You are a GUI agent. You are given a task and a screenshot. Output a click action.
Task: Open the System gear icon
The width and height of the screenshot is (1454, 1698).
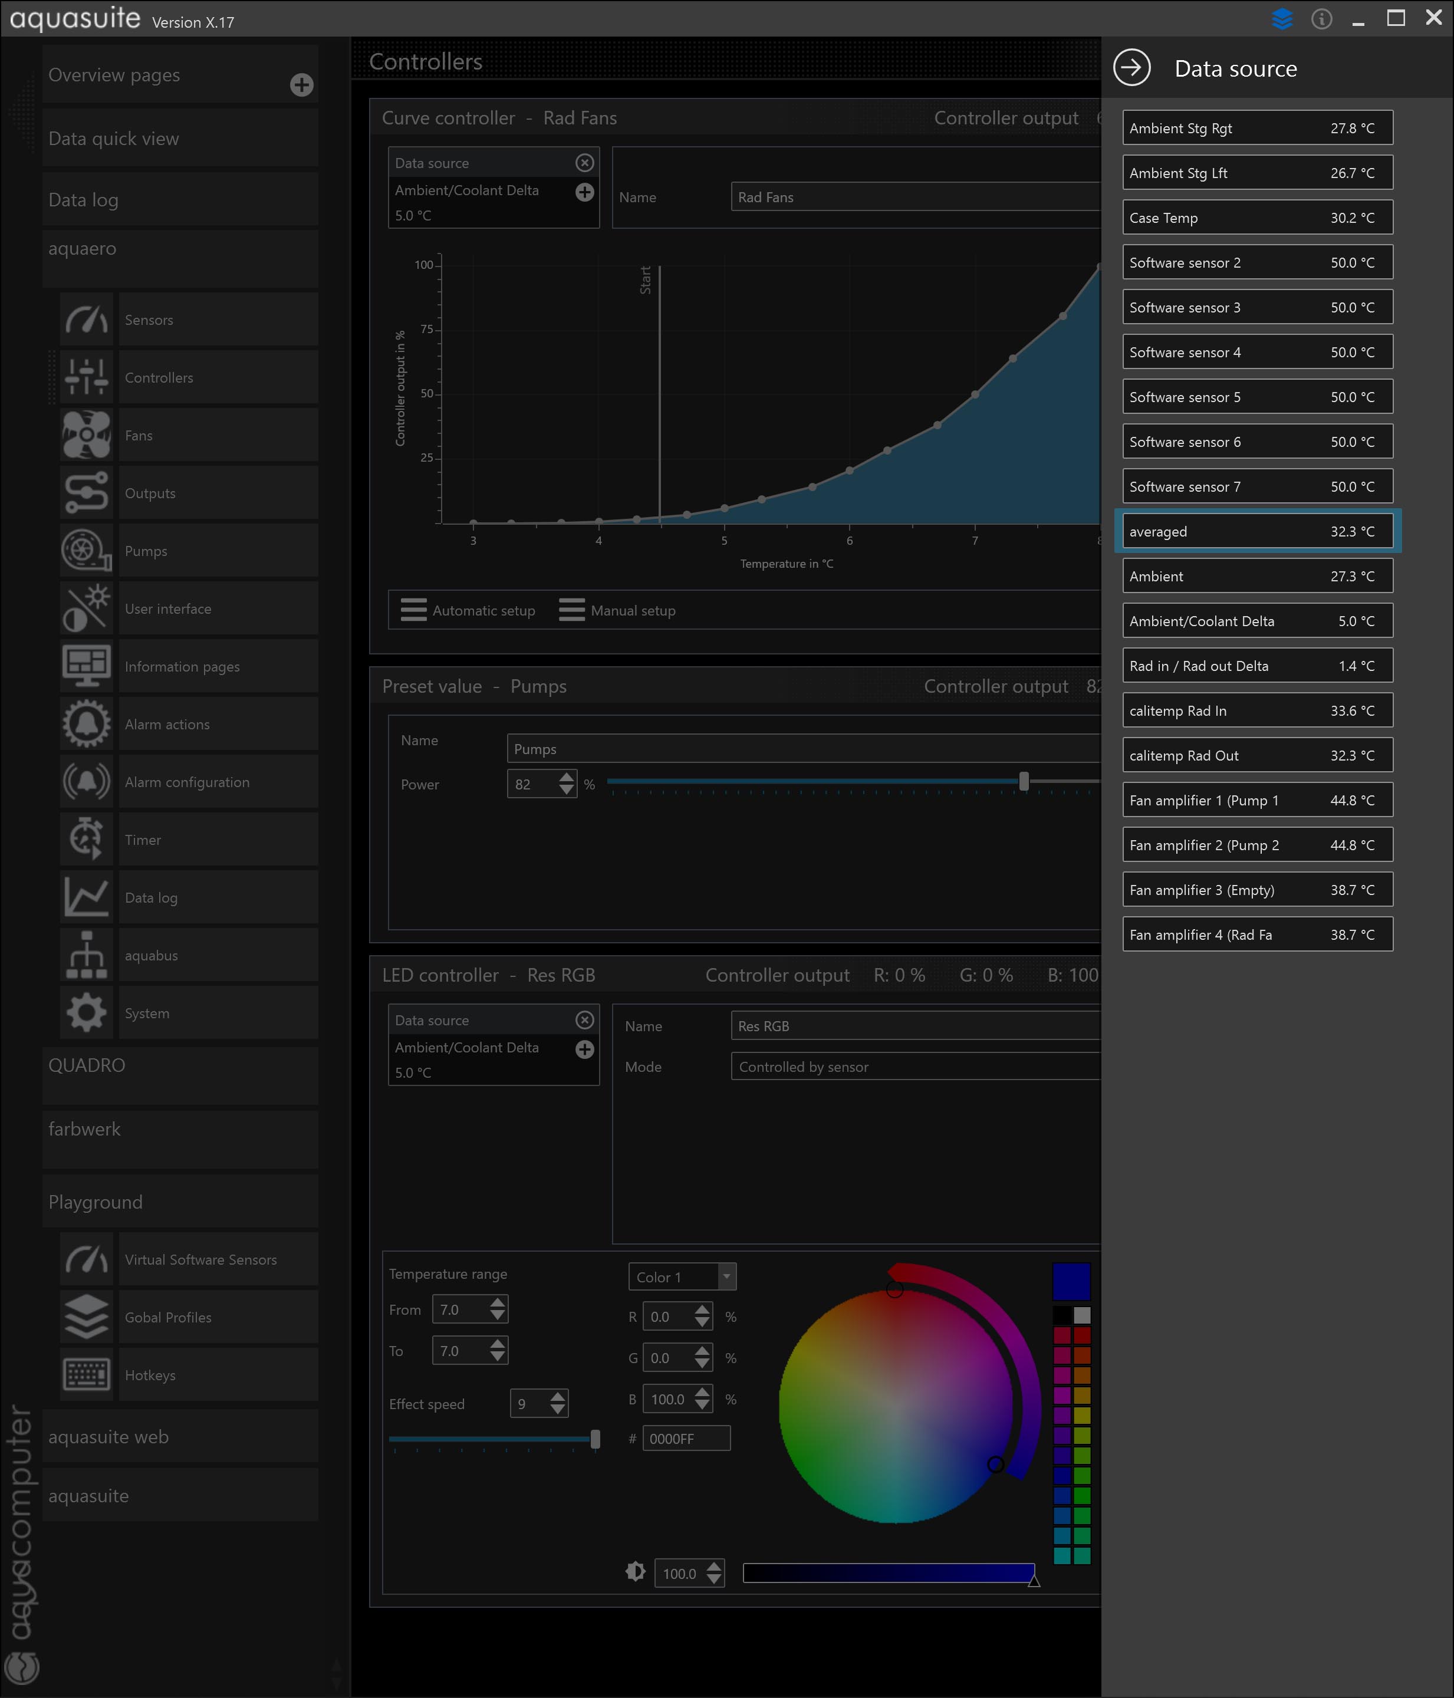coord(86,1013)
